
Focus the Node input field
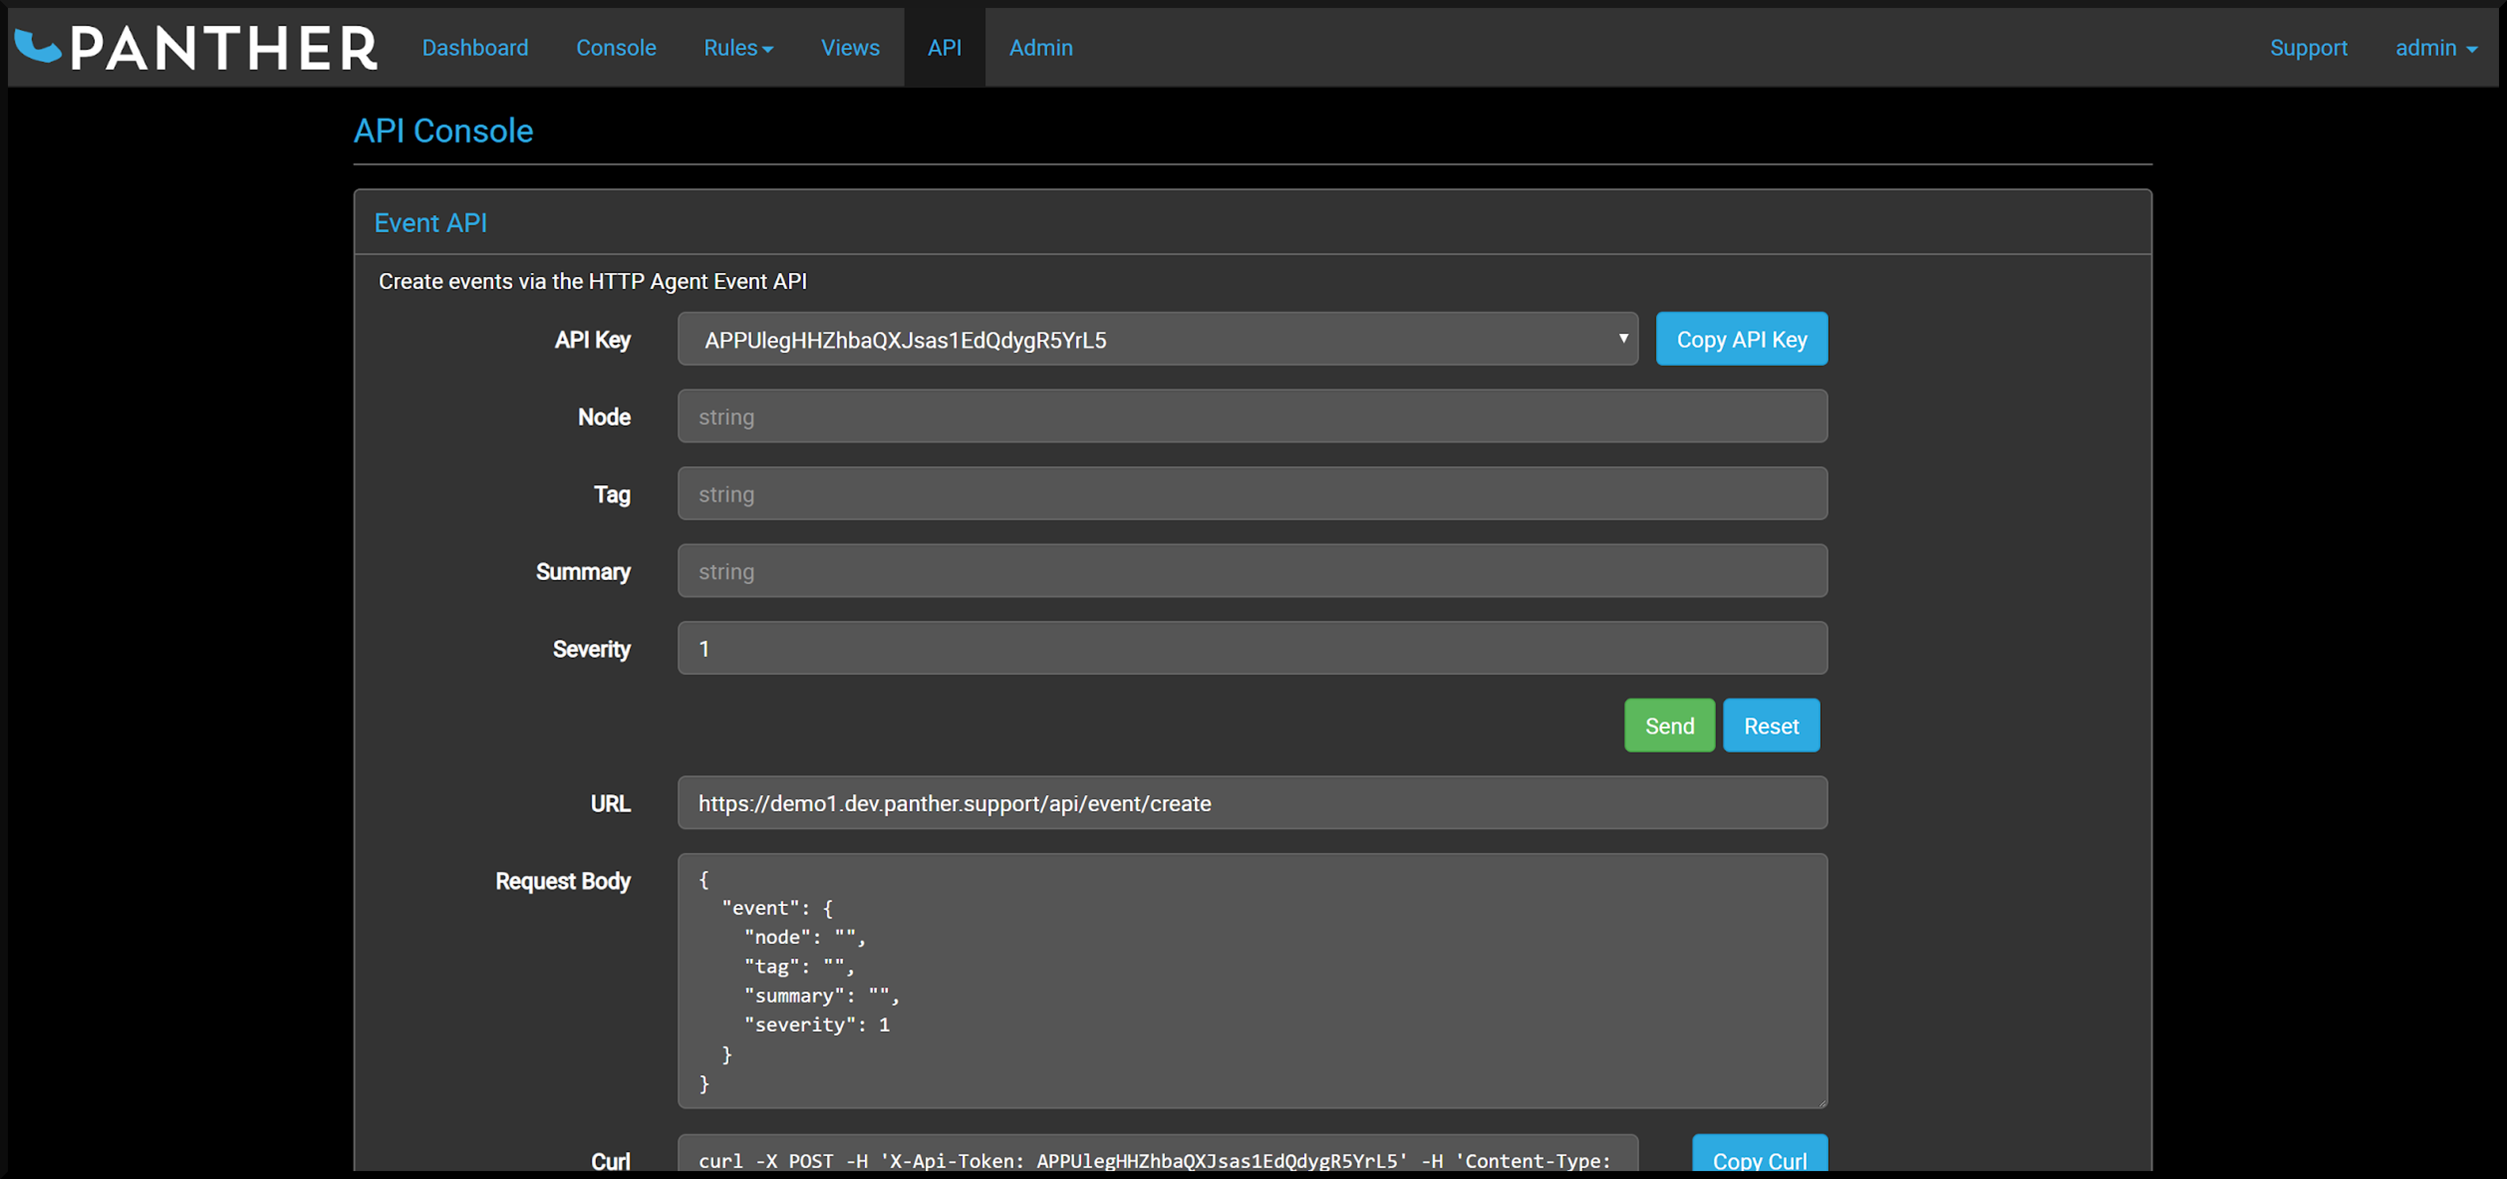click(1253, 416)
